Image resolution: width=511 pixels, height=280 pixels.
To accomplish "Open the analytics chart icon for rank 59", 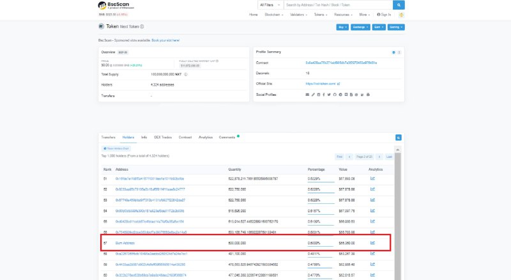I will pos(372,264).
